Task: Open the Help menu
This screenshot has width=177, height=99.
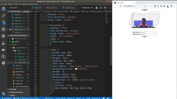Action: coord(36,4)
